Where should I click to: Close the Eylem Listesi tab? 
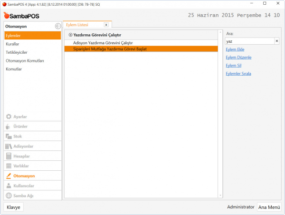coord(106,24)
